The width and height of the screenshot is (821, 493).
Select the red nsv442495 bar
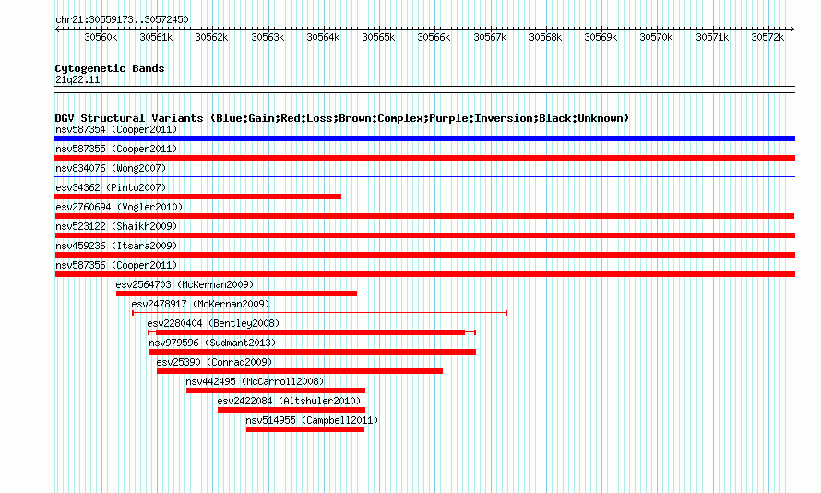[x=276, y=391]
